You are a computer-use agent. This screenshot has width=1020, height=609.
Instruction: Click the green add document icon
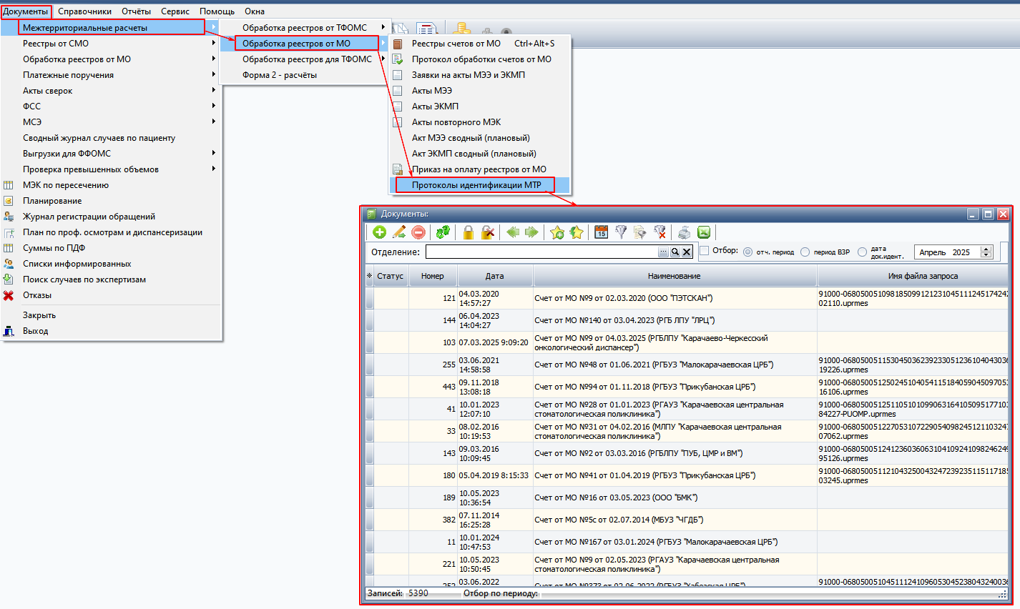pos(379,232)
